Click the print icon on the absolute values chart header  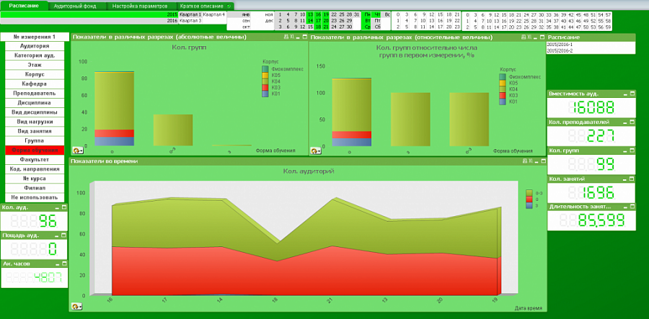(286, 37)
